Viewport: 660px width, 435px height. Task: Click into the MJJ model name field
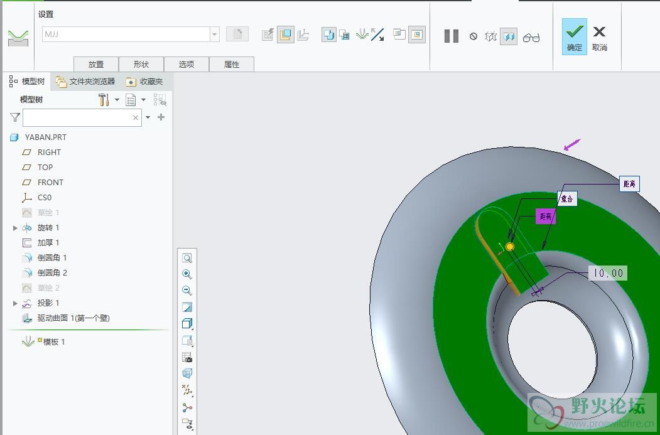126,34
